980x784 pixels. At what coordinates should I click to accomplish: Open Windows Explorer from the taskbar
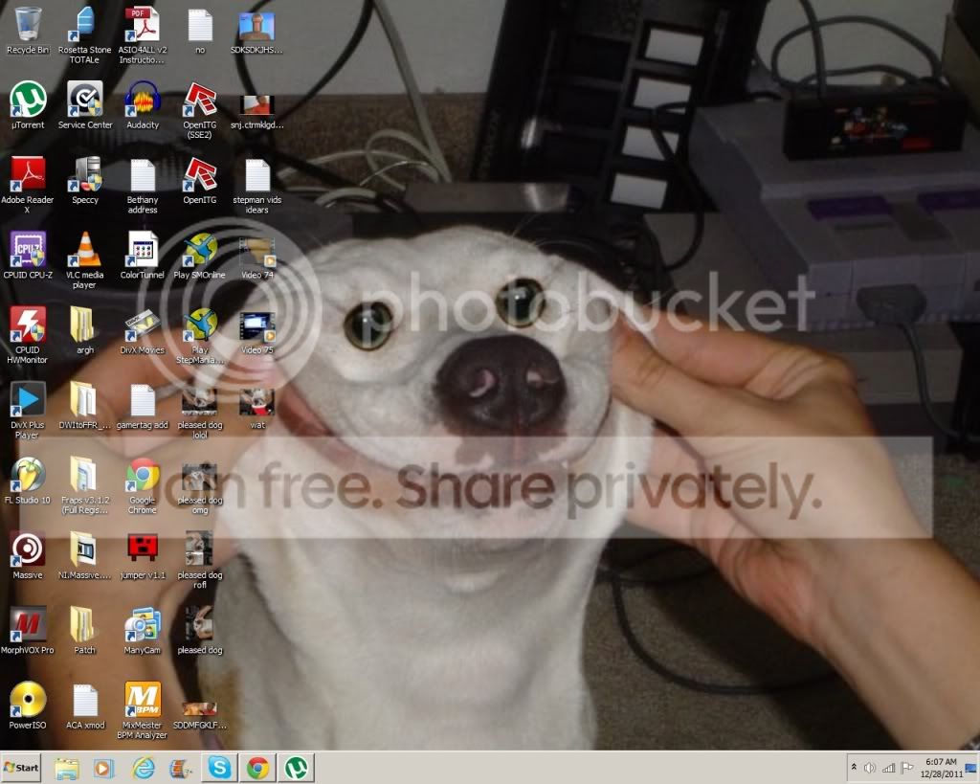66,768
